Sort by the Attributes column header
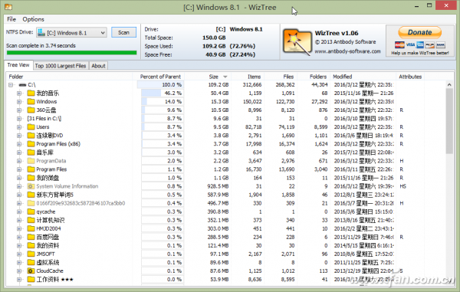Screen dimensions: 460x292 [410, 77]
